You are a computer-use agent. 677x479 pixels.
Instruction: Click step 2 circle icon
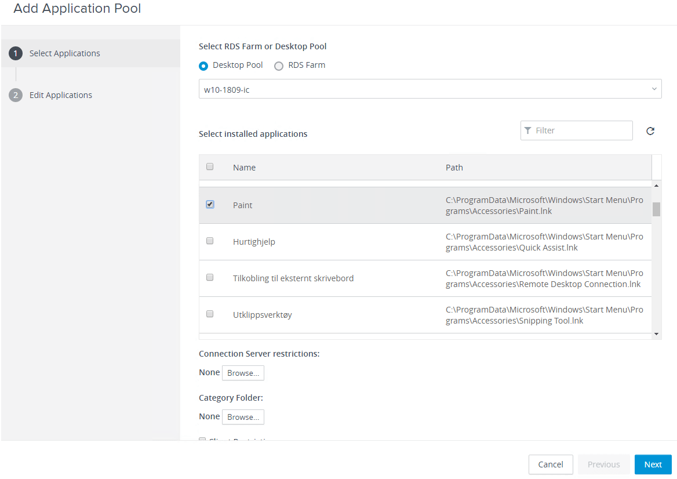tap(16, 95)
